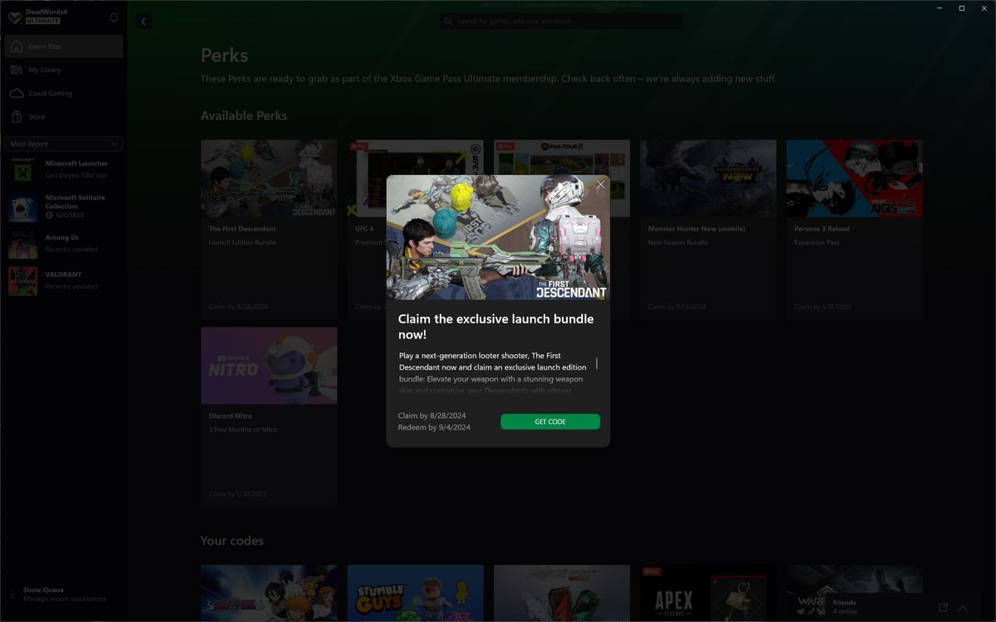Viewport: 996px width, 622px height.
Task: Switch to My Library
Action: pos(64,70)
